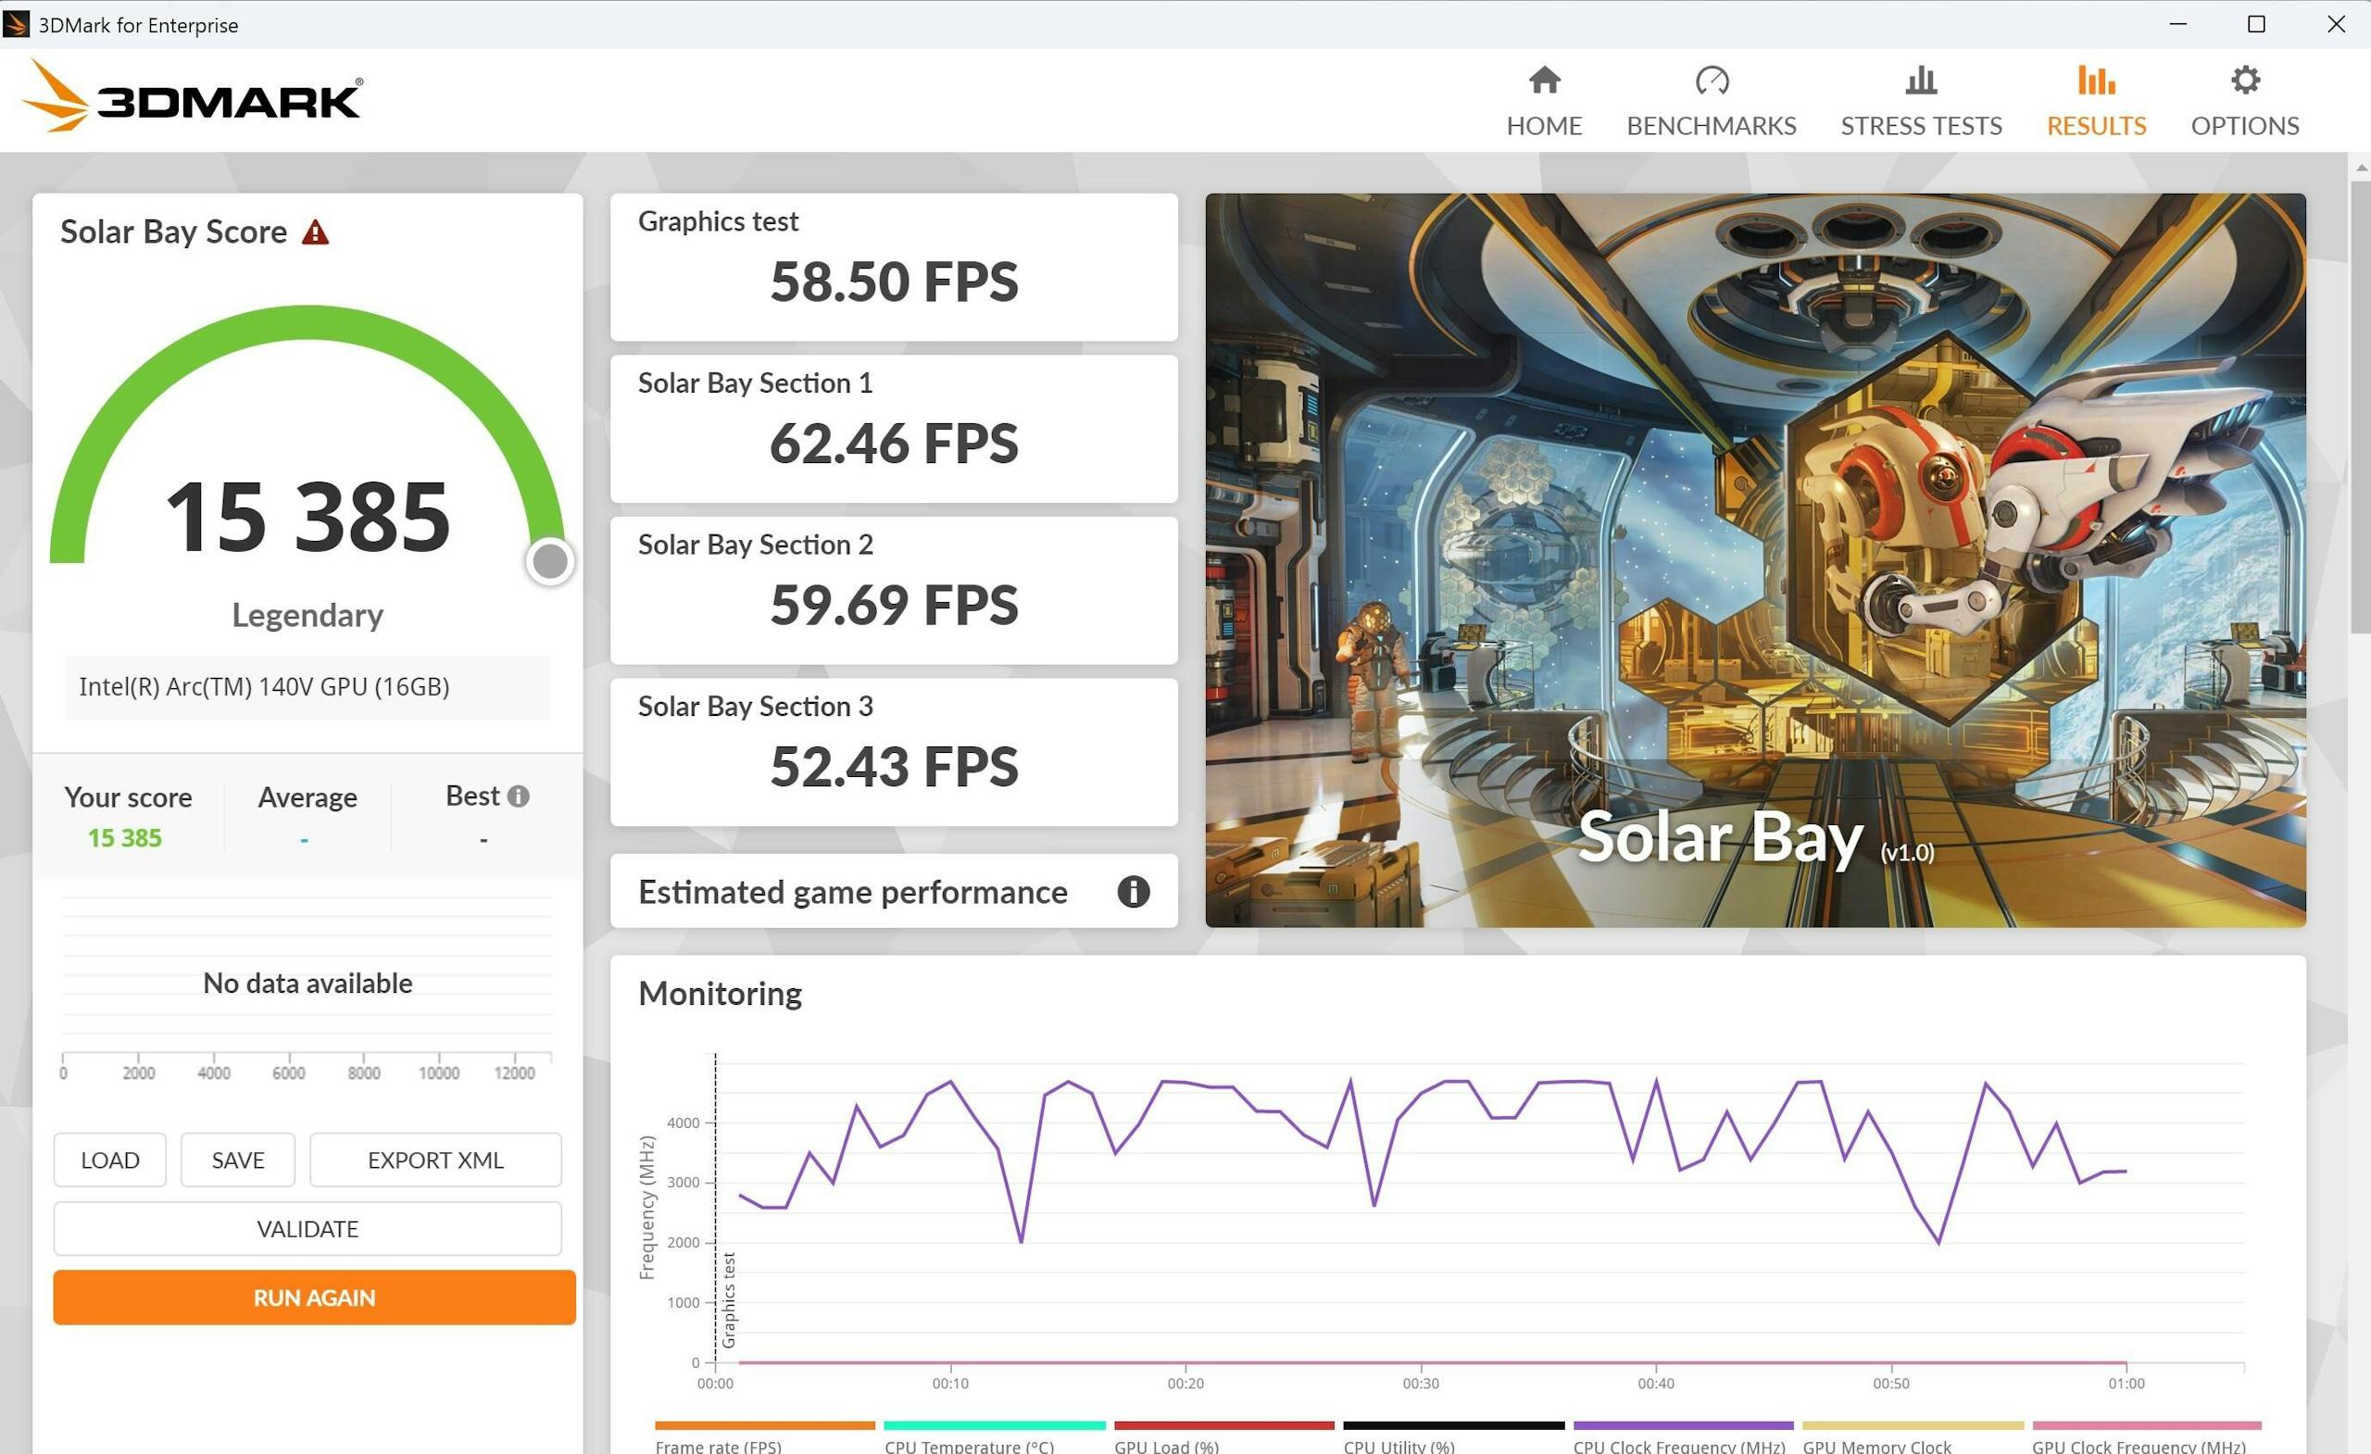Click the 00:30 time label on chart
The height and width of the screenshot is (1454, 2371).
(x=1421, y=1383)
